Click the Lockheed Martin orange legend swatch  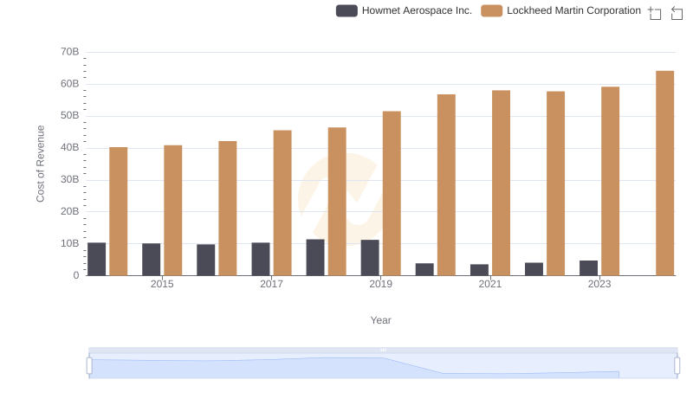coord(491,10)
